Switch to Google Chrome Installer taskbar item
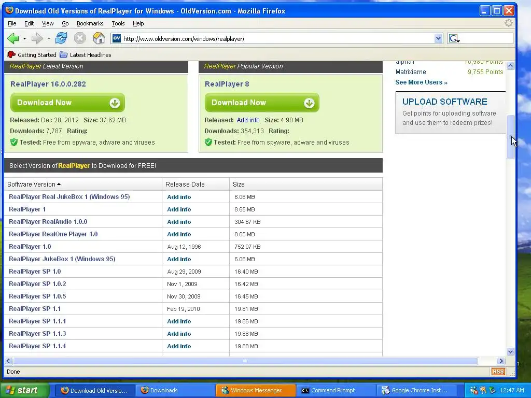 (x=416, y=390)
